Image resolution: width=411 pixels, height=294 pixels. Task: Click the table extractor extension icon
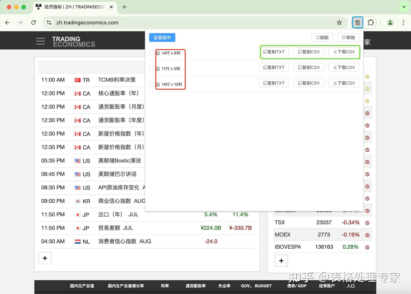point(357,23)
